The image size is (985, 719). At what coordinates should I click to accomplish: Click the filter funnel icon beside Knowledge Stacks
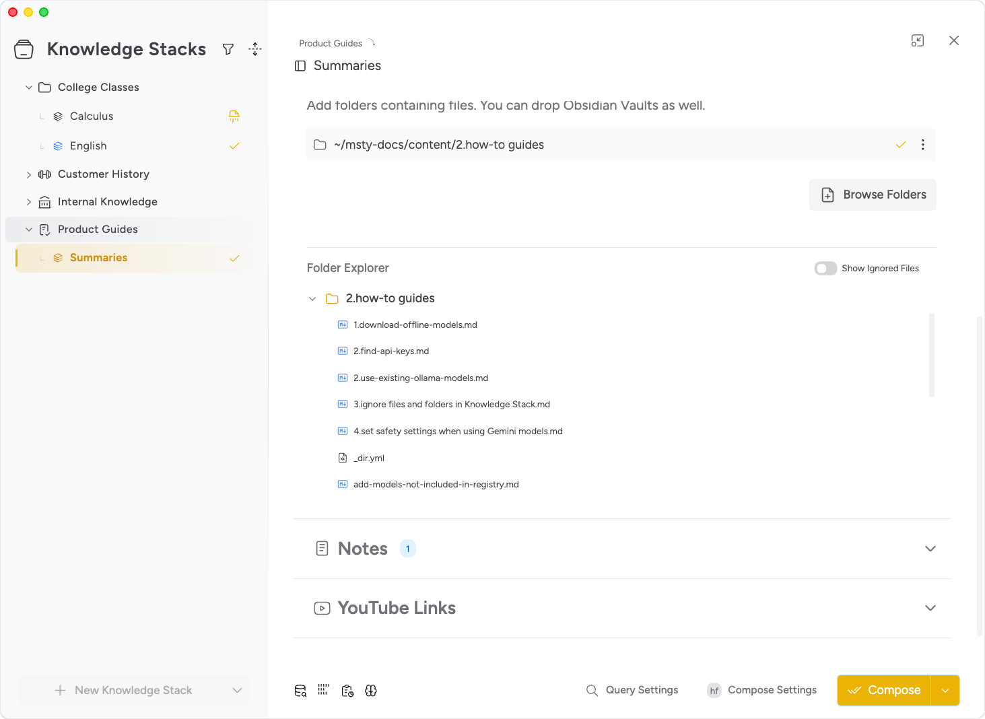click(228, 49)
